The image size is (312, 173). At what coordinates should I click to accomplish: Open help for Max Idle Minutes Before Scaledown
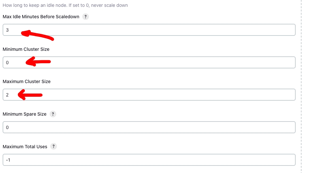tap(85, 17)
